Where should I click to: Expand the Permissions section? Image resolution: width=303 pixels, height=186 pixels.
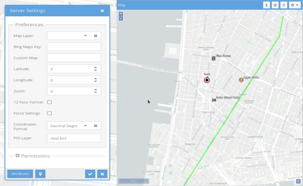click(x=18, y=156)
